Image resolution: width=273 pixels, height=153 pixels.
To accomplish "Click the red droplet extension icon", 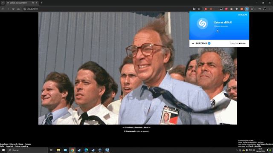I will (x=206, y=9).
